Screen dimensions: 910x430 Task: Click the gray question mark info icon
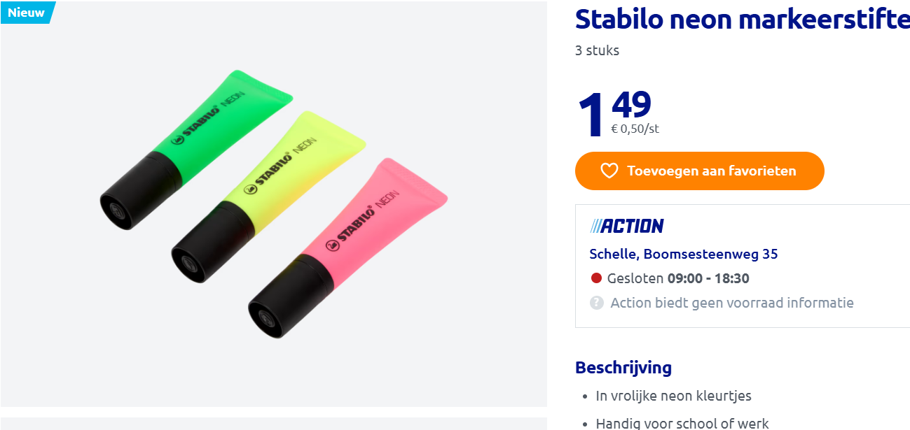click(596, 303)
